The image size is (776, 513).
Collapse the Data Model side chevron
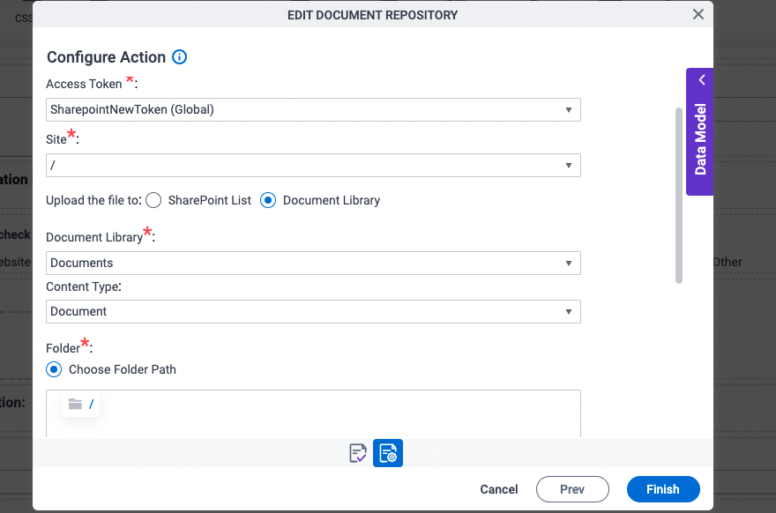702,80
